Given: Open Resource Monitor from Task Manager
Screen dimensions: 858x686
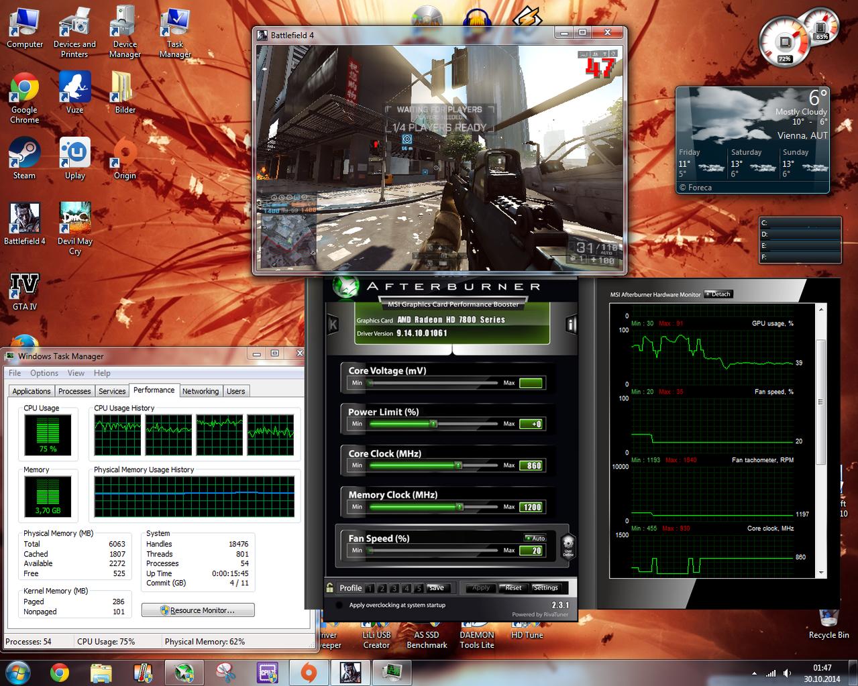Looking at the screenshot, I should pos(198,610).
